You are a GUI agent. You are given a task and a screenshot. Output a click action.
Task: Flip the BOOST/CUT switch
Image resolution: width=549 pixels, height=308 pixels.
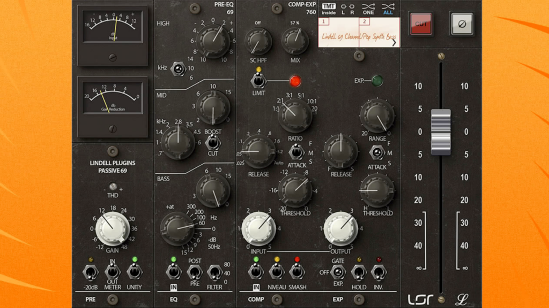click(x=212, y=142)
